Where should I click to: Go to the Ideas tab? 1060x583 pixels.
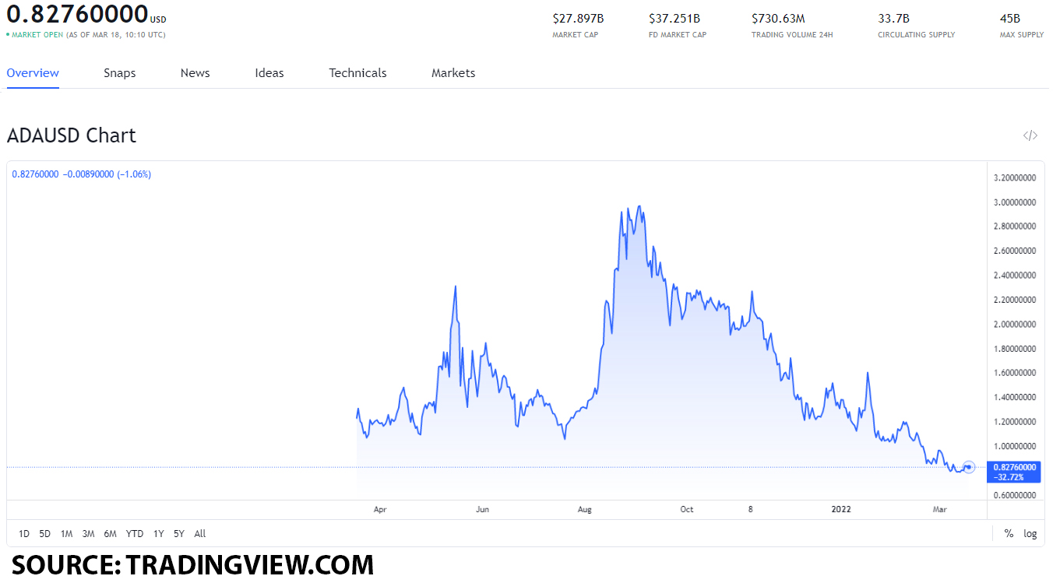[269, 72]
